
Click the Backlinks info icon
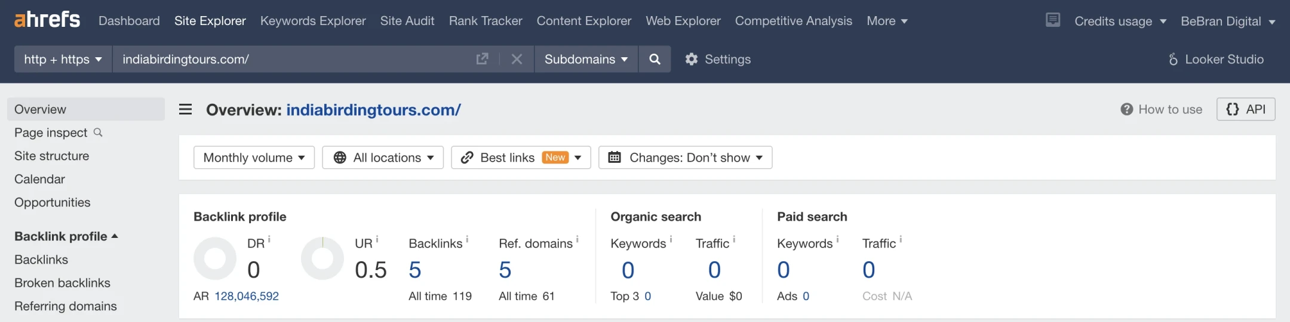[x=467, y=239]
